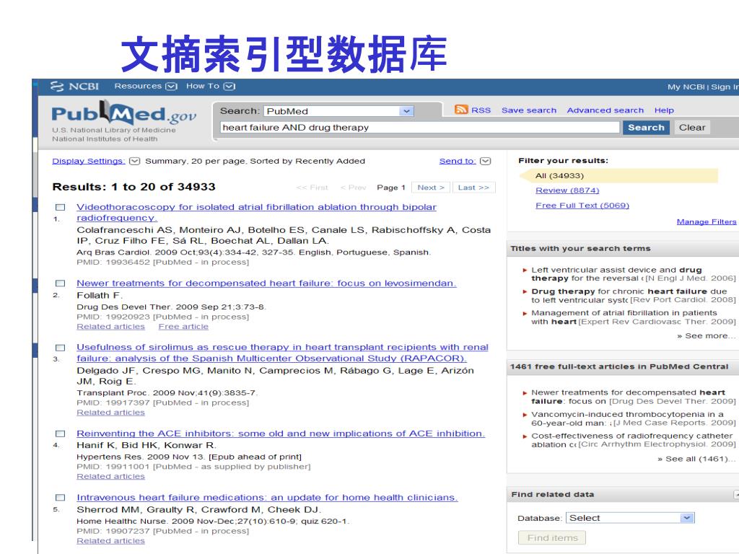Screen dimensions: 739x554
Task: Tick checkbox for Newer treatments levosimendan article
Action: [61, 283]
